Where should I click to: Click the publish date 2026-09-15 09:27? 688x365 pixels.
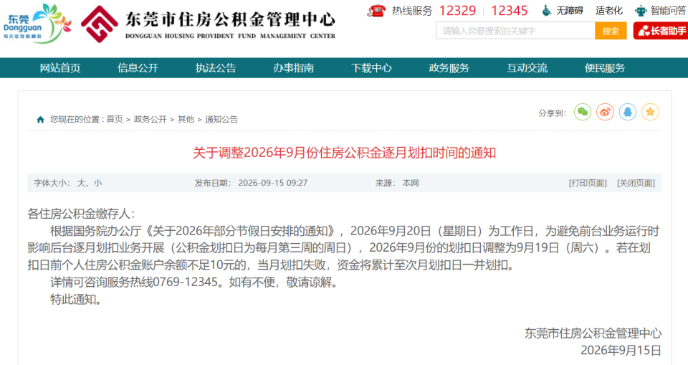tap(272, 183)
